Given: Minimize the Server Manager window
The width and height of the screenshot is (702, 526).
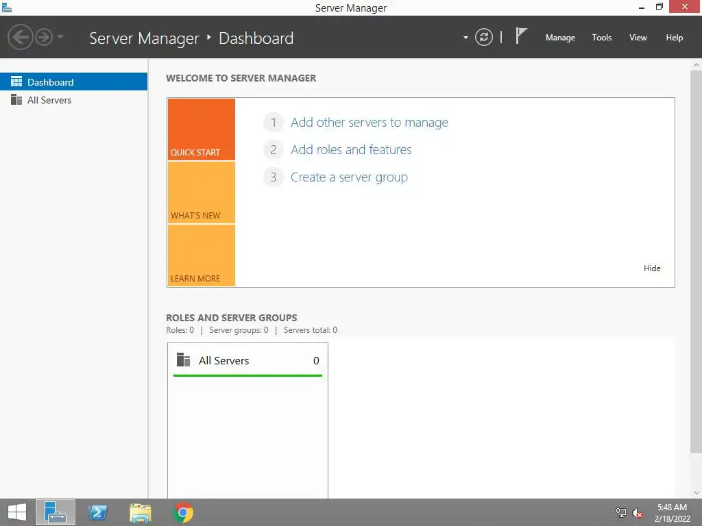Looking at the screenshot, I should click(x=641, y=7).
